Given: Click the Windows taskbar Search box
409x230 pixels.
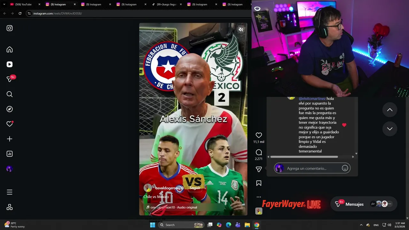Looking at the screenshot, I should pyautogui.click(x=182, y=225).
